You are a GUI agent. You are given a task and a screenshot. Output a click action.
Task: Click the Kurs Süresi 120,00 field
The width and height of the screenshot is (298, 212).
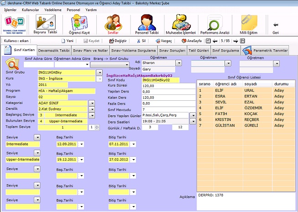168,86
